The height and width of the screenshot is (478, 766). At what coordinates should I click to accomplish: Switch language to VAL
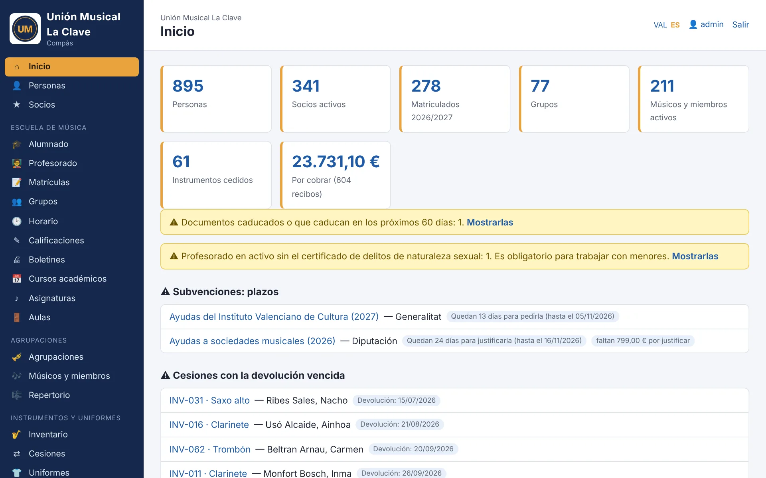click(660, 25)
